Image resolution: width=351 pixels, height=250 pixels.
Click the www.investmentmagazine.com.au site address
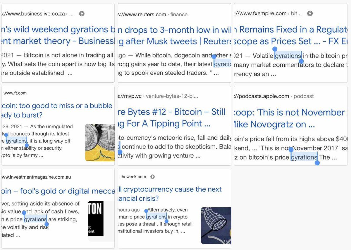(36, 177)
